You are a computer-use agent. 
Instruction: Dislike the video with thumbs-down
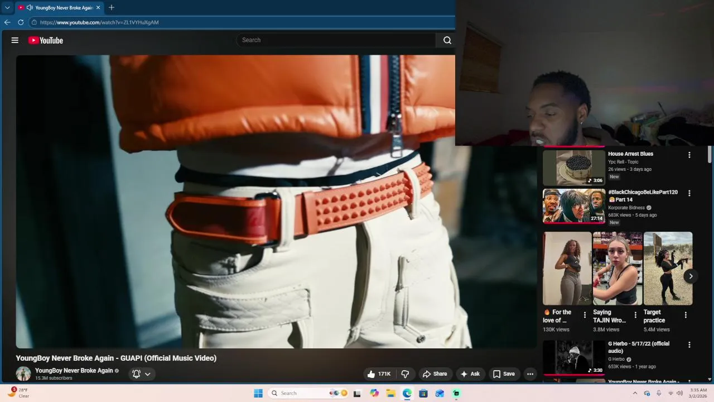[406, 374]
